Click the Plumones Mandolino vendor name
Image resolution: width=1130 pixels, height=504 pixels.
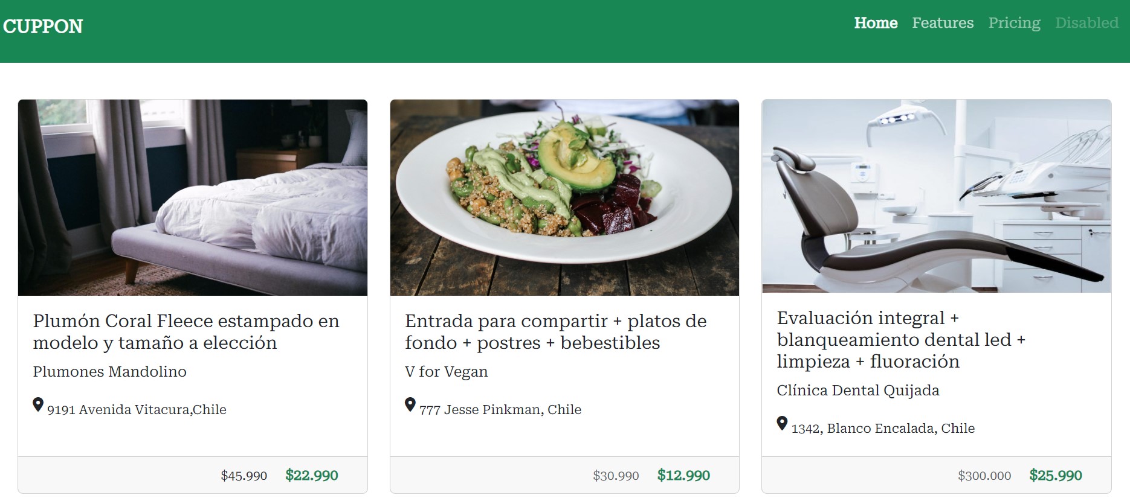109,372
